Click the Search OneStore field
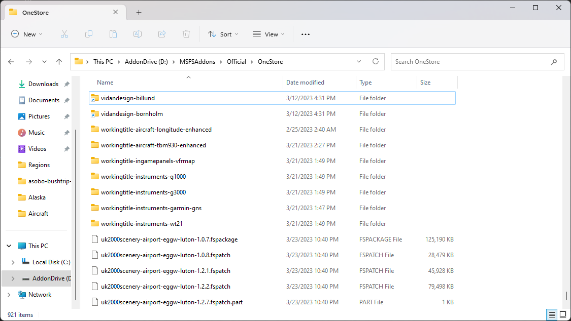 click(478, 62)
